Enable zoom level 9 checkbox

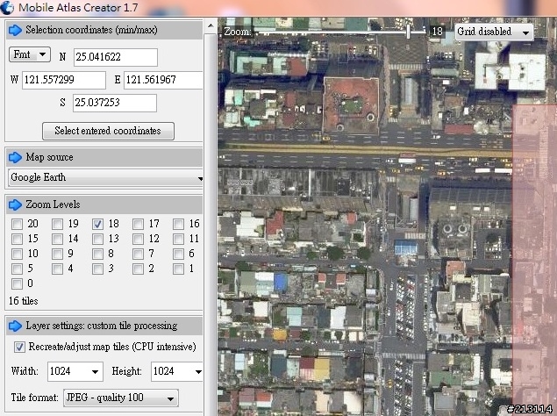[57, 254]
